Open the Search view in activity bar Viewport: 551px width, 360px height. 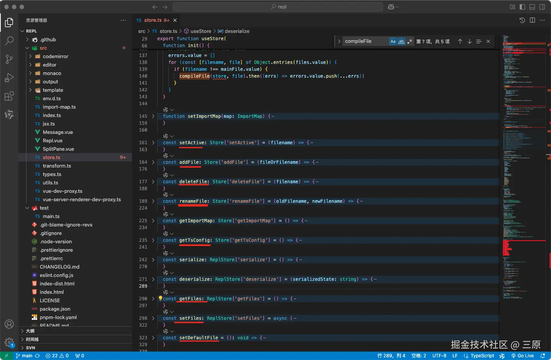9,41
